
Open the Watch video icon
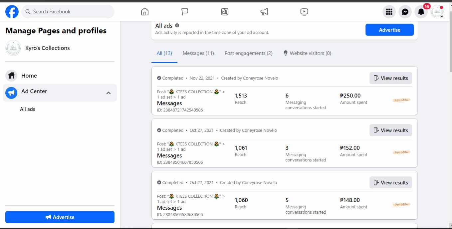(x=304, y=12)
